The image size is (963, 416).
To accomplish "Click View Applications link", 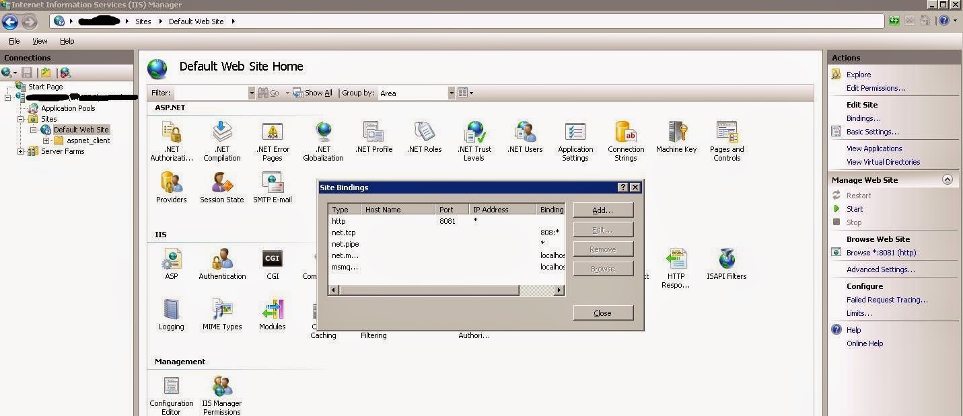I will (x=874, y=149).
